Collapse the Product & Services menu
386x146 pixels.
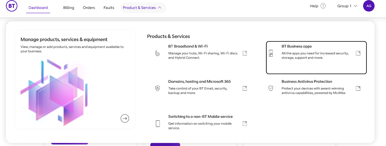pos(143,8)
